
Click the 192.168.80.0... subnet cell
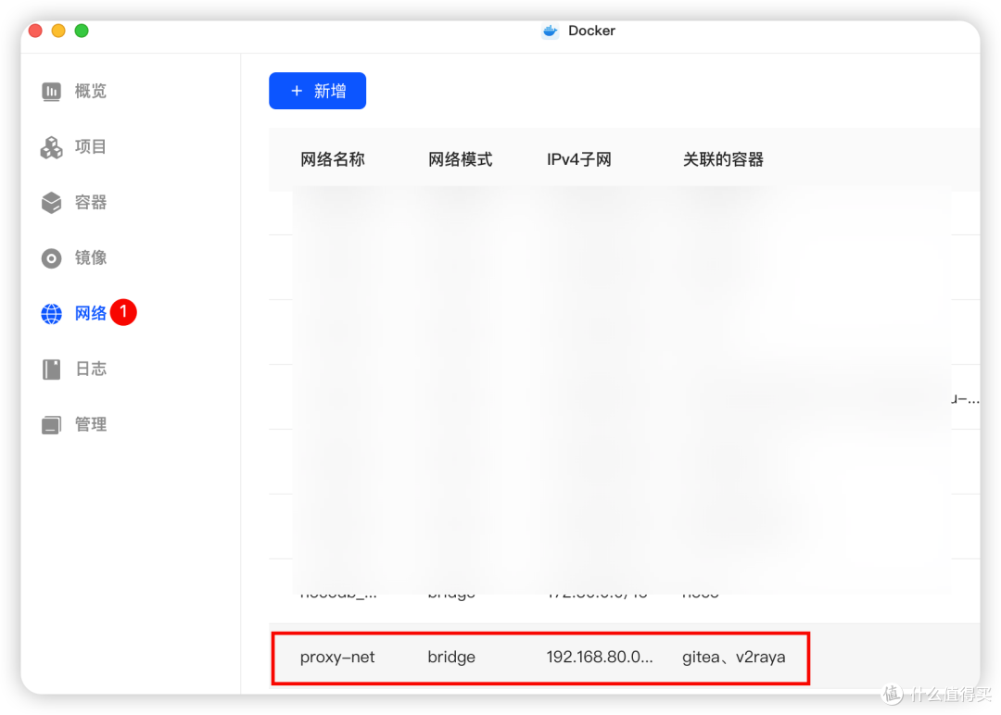coord(600,657)
